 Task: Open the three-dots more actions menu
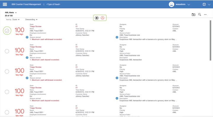click(205, 14)
